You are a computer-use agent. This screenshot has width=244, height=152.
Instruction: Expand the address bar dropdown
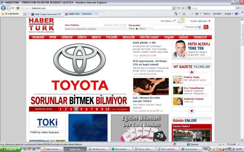174,8
